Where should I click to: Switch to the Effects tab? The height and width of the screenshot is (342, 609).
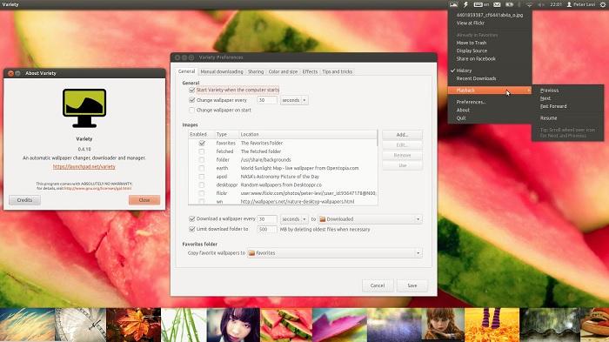click(x=310, y=71)
